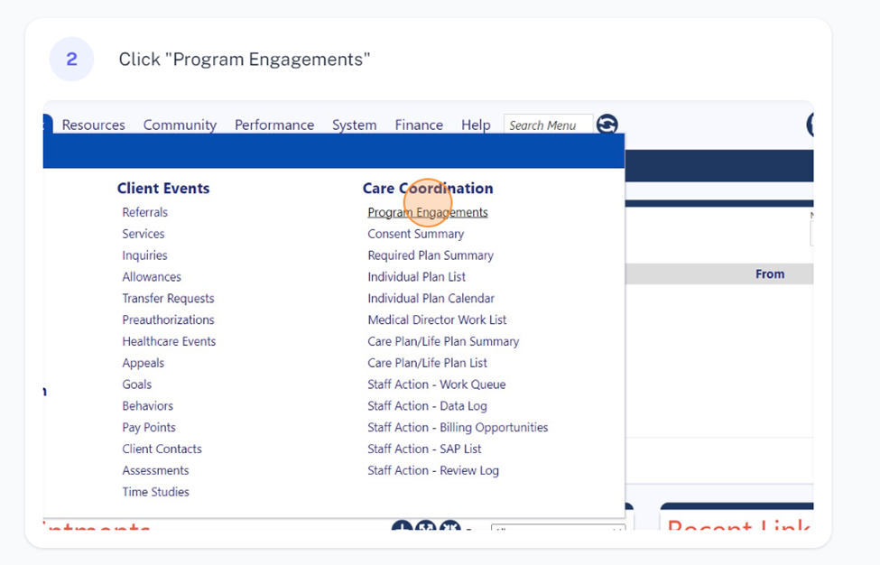
Task: Open Medical Director Work List
Action: click(437, 320)
